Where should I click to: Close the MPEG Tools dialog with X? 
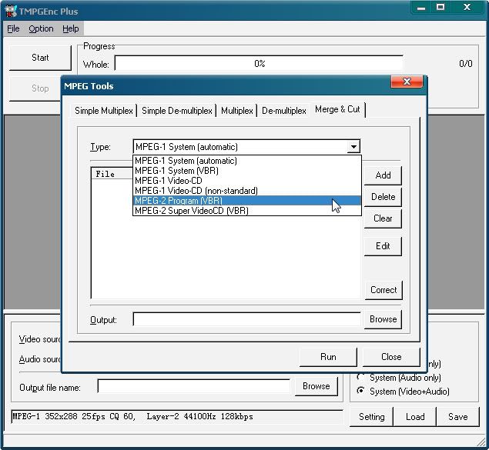[x=405, y=83]
